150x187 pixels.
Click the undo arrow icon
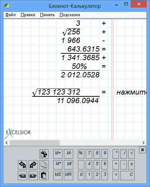[22, 165]
